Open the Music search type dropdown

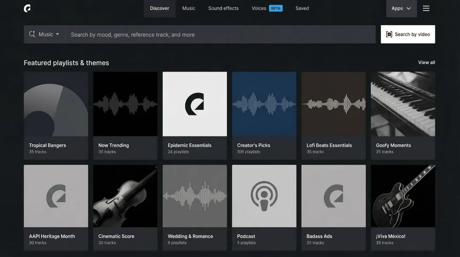[x=48, y=35]
